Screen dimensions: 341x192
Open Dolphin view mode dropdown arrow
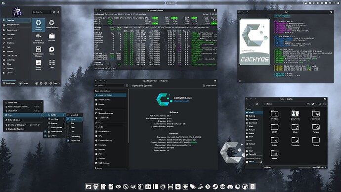tap(316, 104)
